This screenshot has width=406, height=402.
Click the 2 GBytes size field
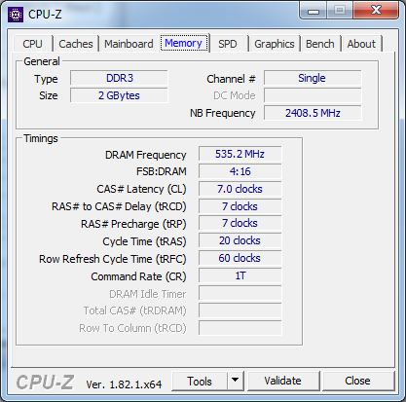(x=119, y=95)
